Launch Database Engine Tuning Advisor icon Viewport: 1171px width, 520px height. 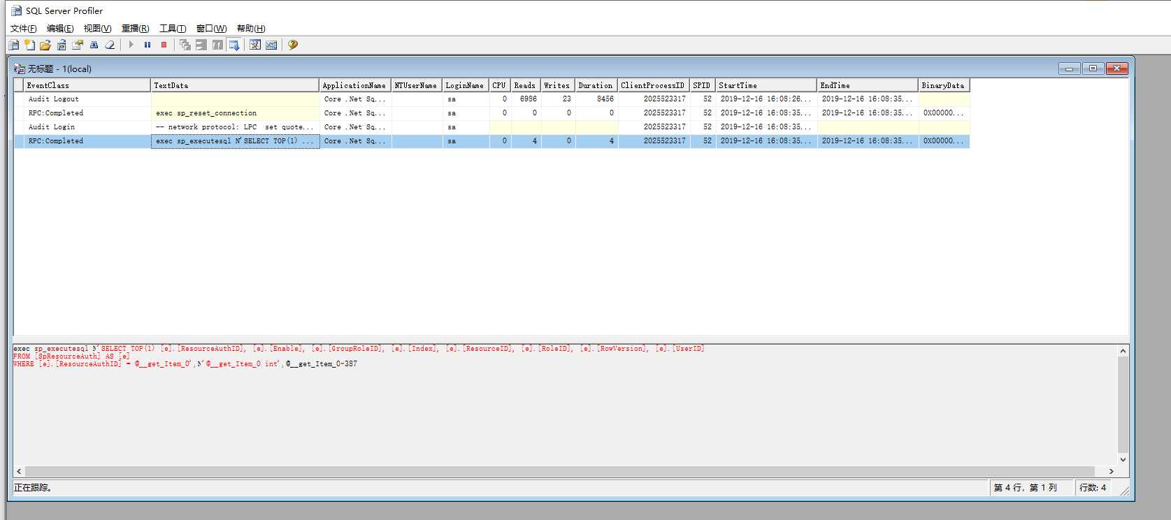click(255, 45)
